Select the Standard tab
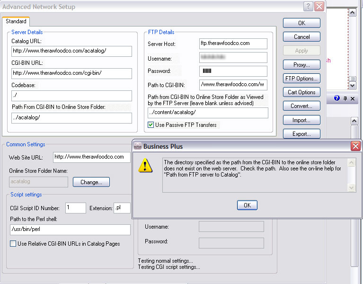This screenshot has height=284, width=363. 16,21
